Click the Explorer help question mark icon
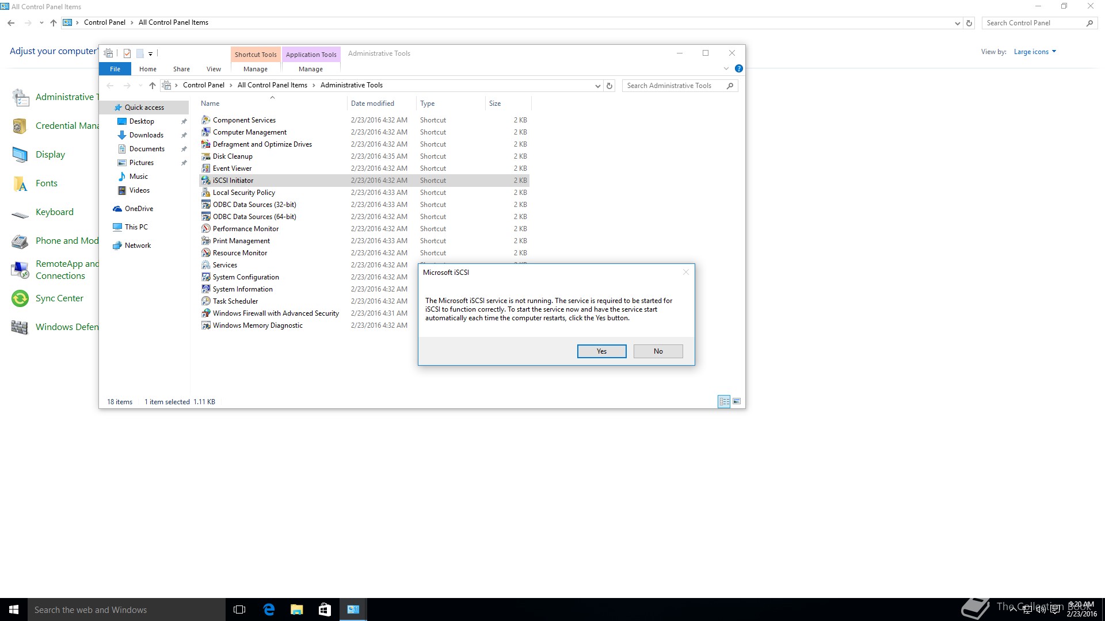 coord(739,68)
